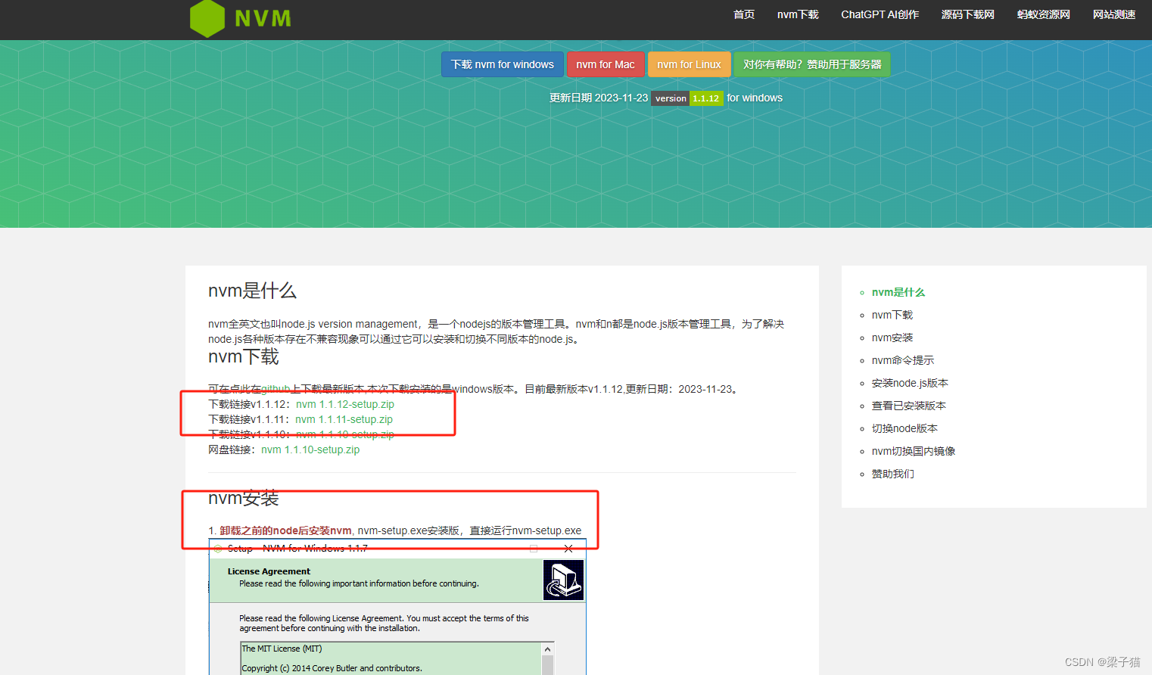Viewport: 1152px width, 675px height.
Task: Click 下载 nvm for windows button
Action: click(x=503, y=64)
